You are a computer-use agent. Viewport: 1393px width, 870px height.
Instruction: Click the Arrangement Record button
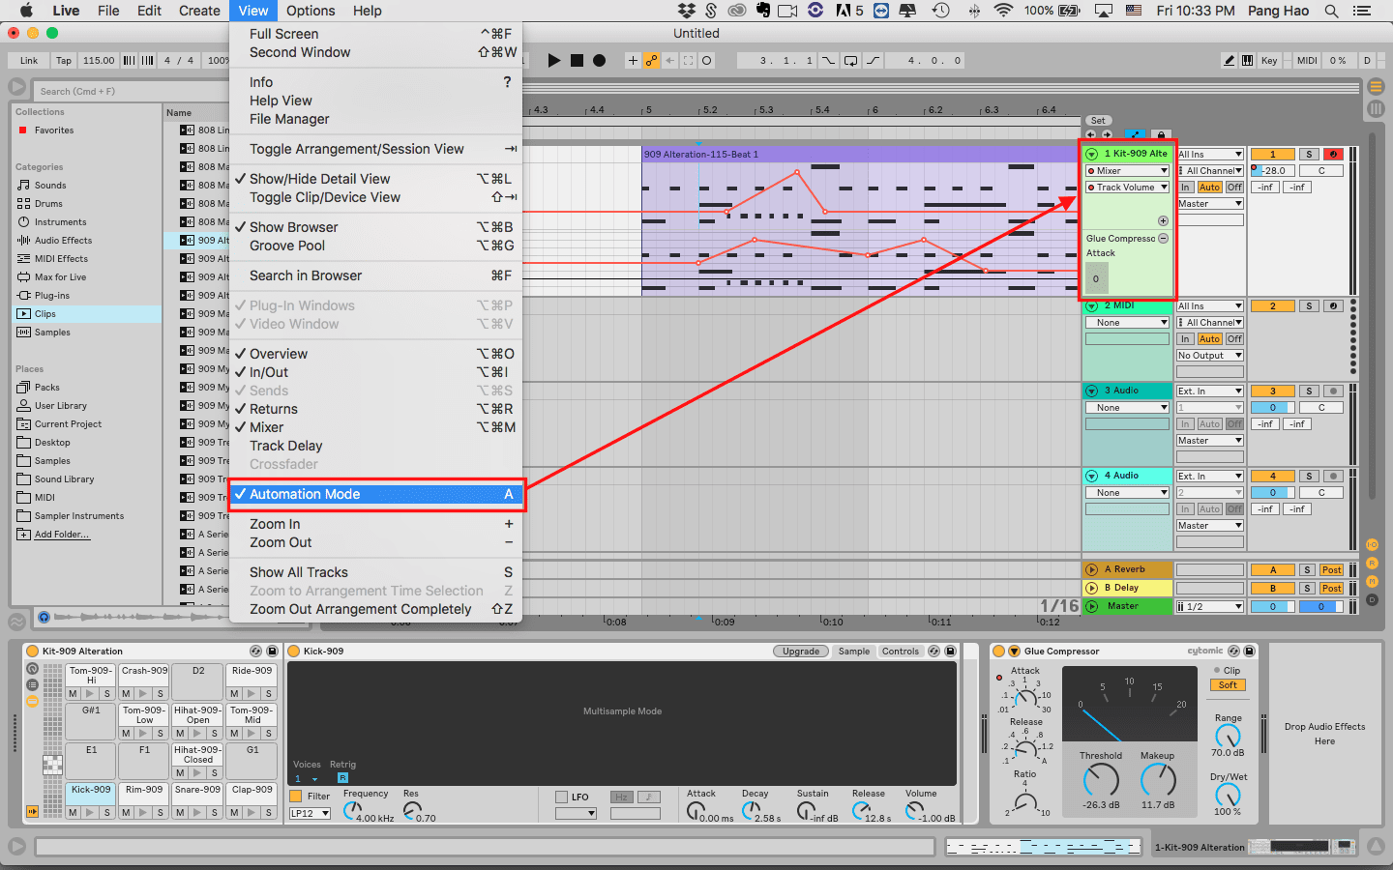pos(599,60)
